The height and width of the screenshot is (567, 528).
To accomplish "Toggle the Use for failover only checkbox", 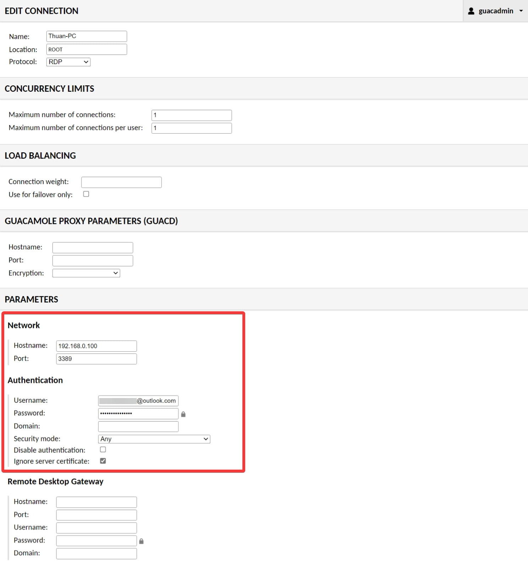I will 86,194.
